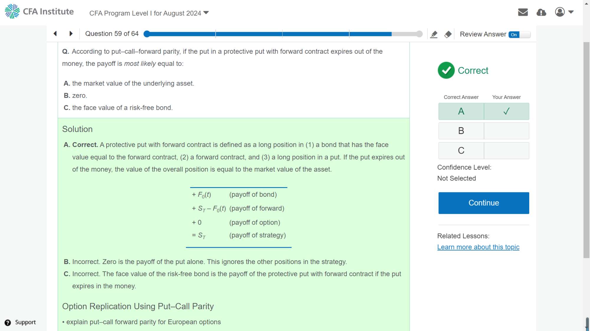Click option A text in question
Viewport: 590px width, 331px height.
pyautogui.click(x=133, y=83)
